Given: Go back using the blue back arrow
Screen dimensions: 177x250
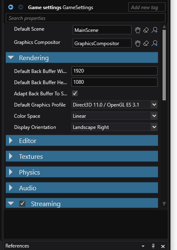Looking at the screenshot, I should 11,7.
